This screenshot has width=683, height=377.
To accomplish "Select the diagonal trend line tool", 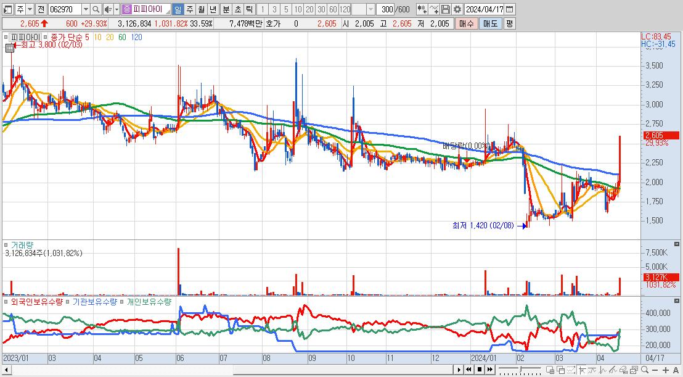I will pyautogui.click(x=613, y=370).
